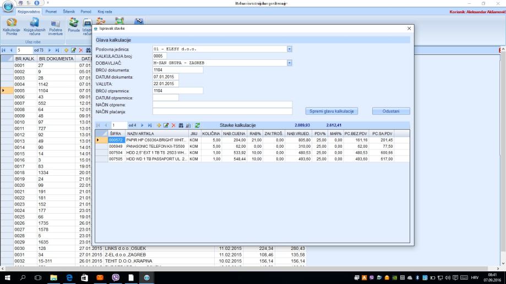Click Spremi glavu kalkulacije button
The width and height of the screenshot is (506, 284).
[x=330, y=111]
